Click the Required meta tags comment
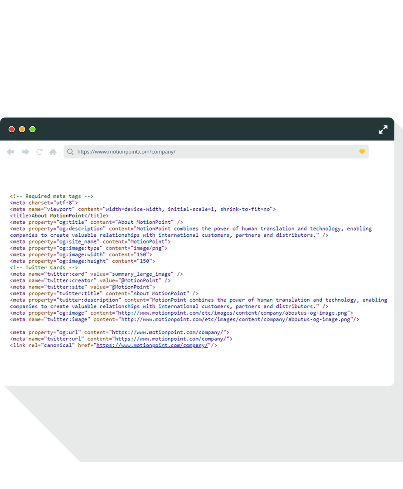The height and width of the screenshot is (489, 403). coord(52,197)
